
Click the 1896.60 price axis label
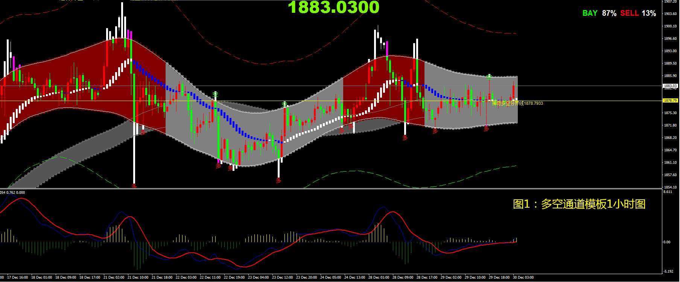[x=671, y=39]
